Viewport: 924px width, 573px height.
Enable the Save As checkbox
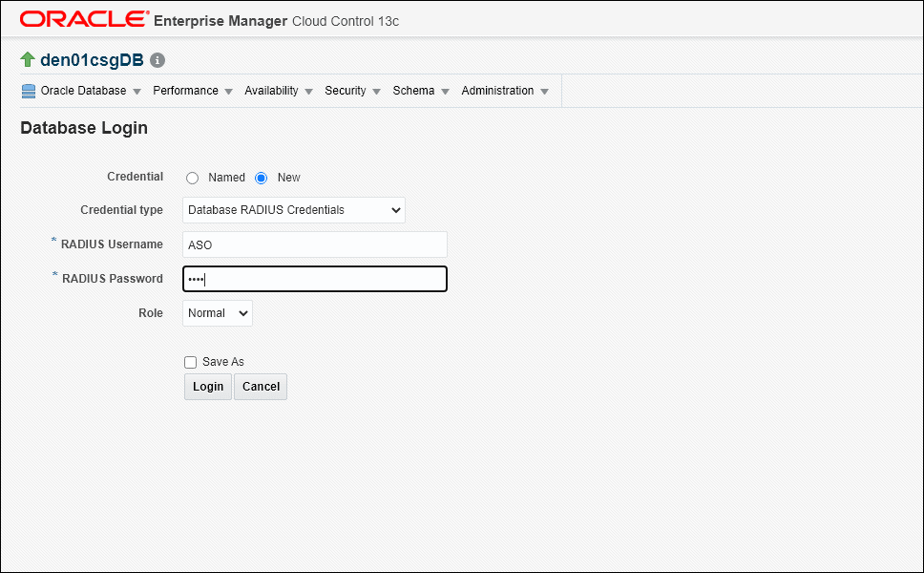190,361
